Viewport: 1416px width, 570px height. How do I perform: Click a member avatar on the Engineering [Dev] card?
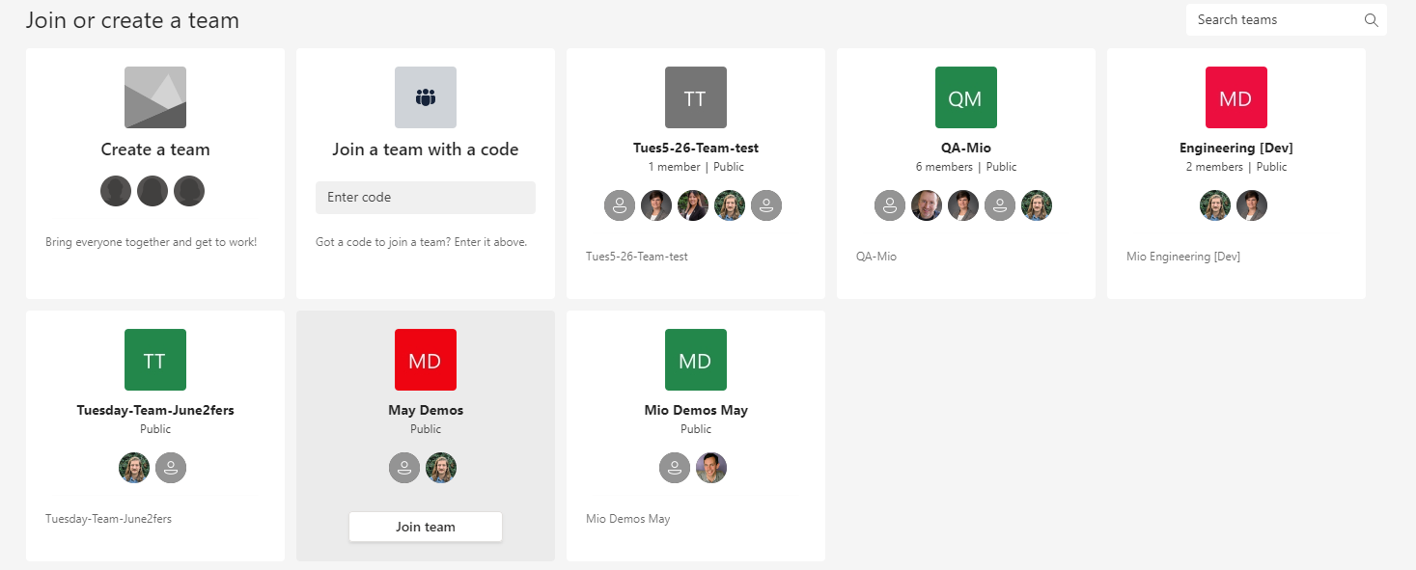coord(1214,204)
